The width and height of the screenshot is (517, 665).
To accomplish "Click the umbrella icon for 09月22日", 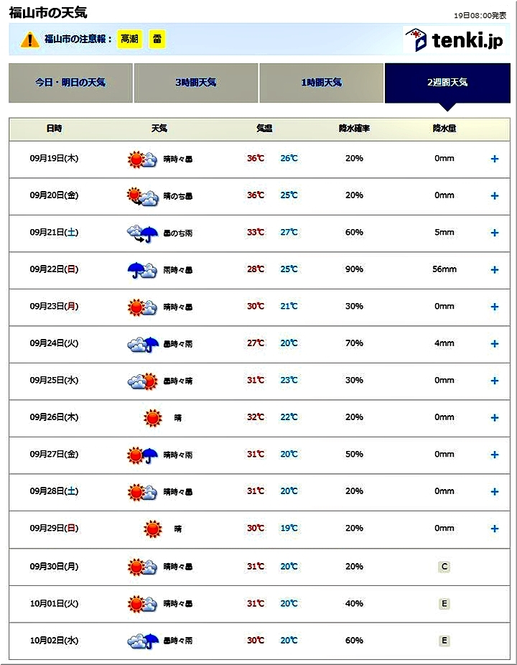I will pyautogui.click(x=141, y=270).
